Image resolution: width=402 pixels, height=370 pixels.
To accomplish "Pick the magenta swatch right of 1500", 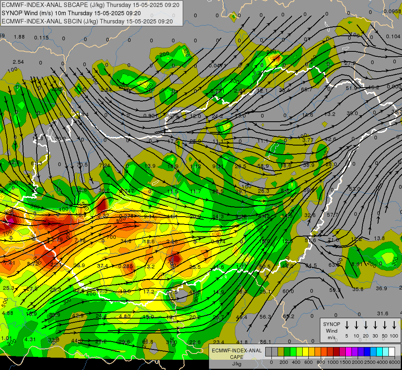I will coord(349,351).
